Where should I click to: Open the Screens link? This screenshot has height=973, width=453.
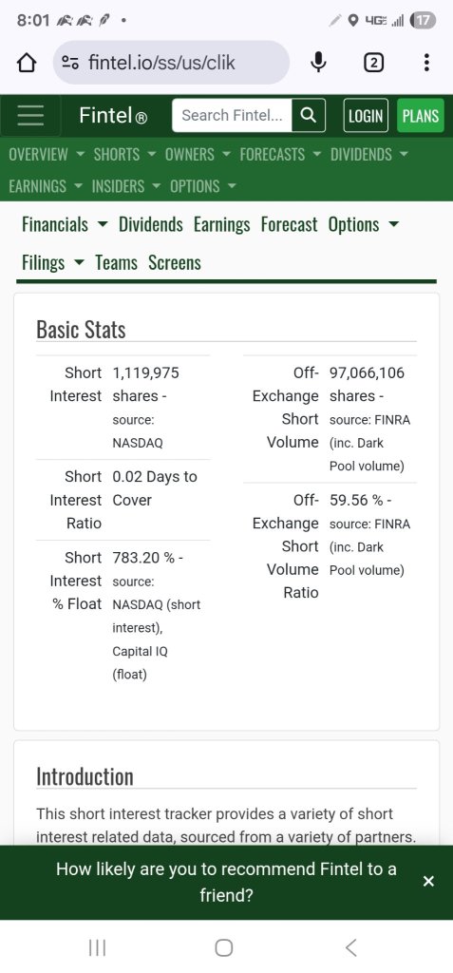pos(175,262)
